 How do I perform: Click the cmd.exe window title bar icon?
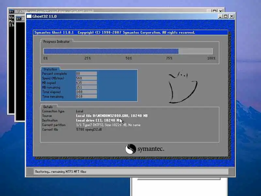point(11,11)
